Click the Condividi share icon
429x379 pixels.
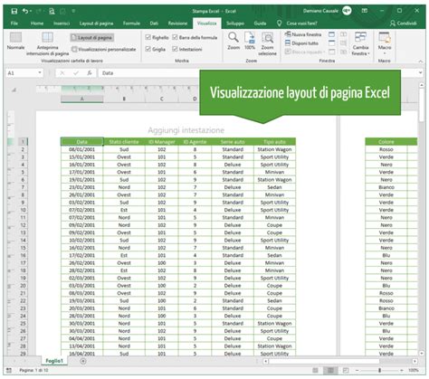(x=393, y=24)
